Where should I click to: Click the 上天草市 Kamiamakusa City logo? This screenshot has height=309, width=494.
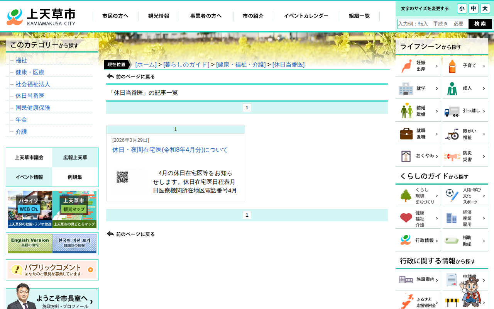(41, 17)
